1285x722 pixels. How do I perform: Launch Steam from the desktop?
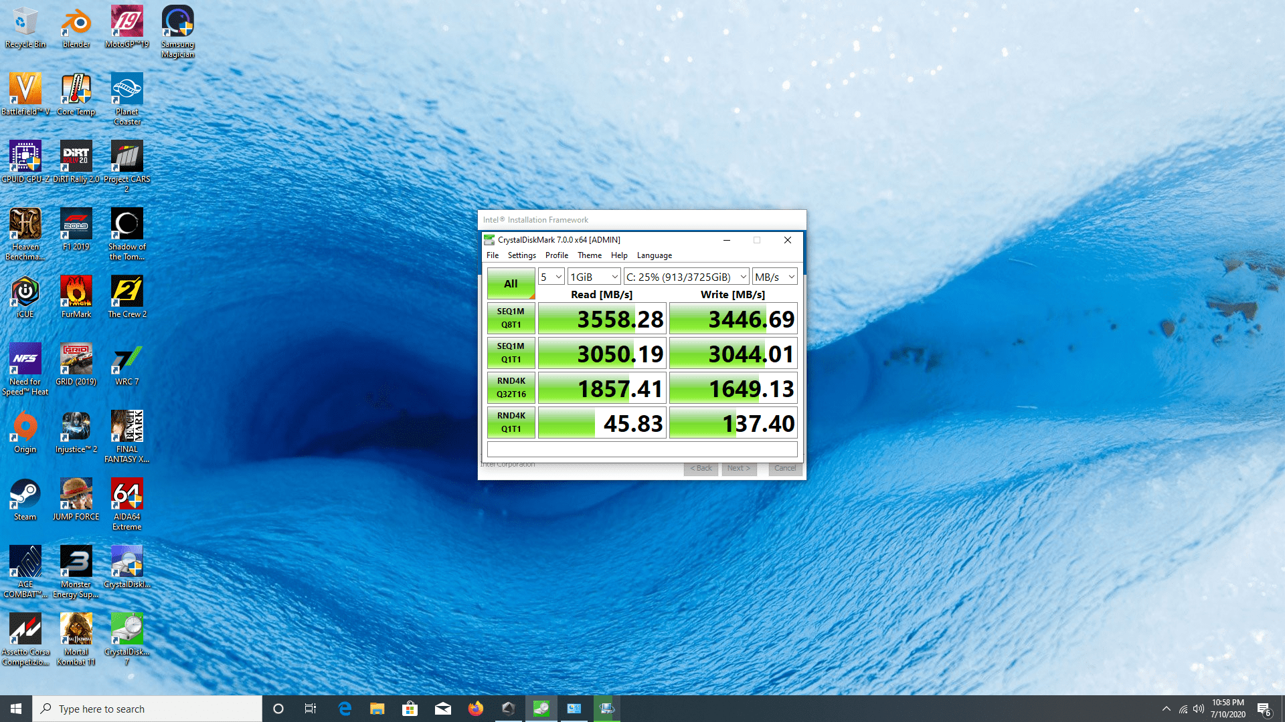click(25, 493)
